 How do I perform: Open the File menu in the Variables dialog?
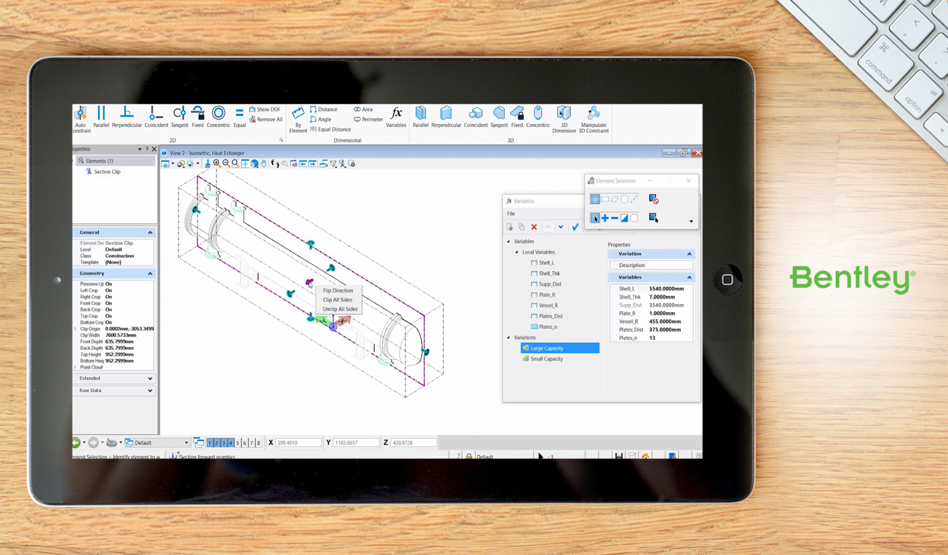point(511,213)
